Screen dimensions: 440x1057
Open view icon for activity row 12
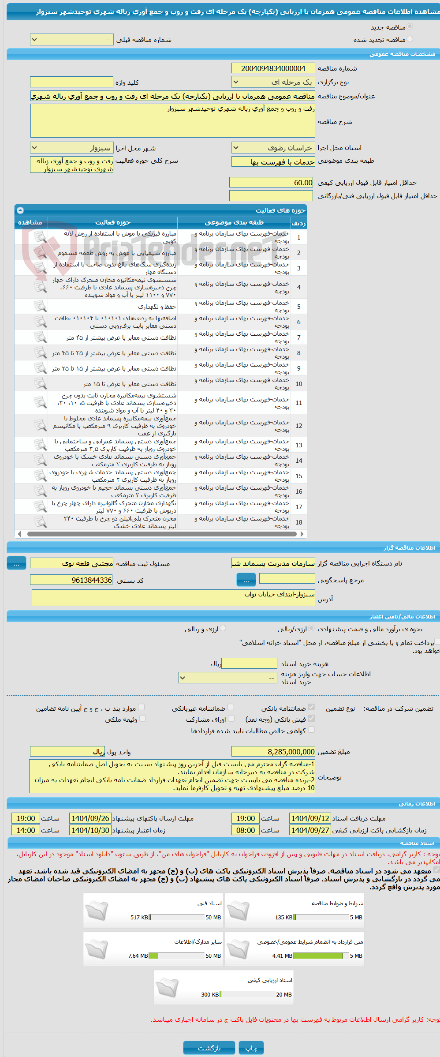tap(40, 426)
